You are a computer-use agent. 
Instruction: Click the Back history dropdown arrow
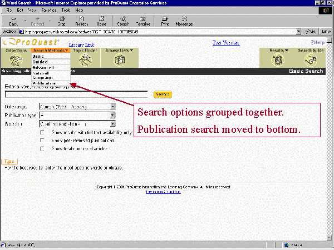25,21
